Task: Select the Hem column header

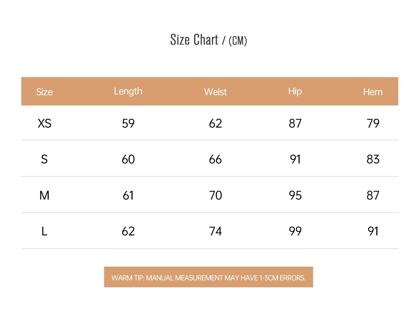Action: coord(373,92)
